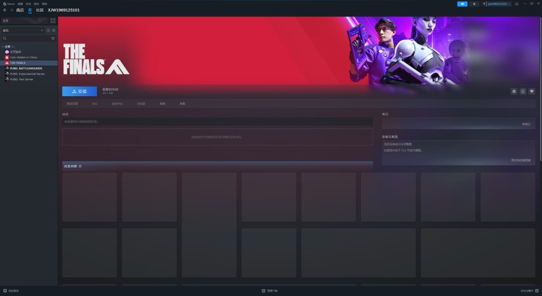The width and height of the screenshot is (542, 296).
Task: Switch to Big Picture mode monitor icon
Action: (517, 4)
